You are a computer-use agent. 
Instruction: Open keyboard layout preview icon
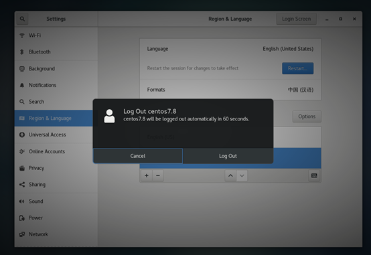tap(314, 175)
